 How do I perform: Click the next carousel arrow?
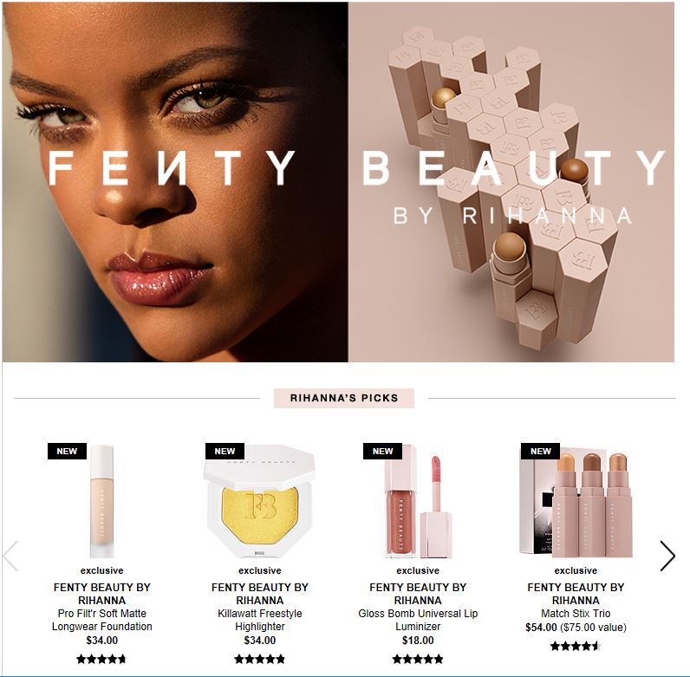pyautogui.click(x=667, y=556)
